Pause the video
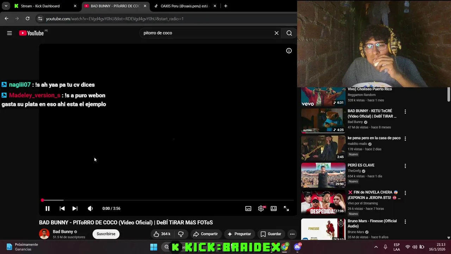This screenshot has width=451, height=254. click(x=48, y=208)
